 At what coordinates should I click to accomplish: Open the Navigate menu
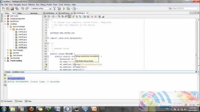pos(17,5)
